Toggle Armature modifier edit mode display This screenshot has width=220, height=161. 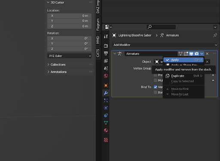pyautogui.click(x=186, y=54)
